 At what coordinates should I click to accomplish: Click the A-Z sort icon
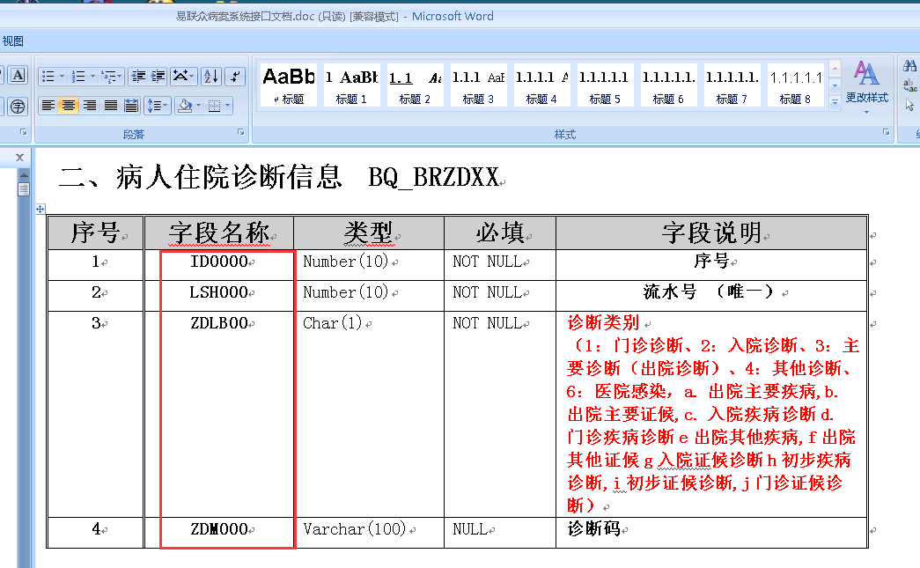click(x=210, y=77)
